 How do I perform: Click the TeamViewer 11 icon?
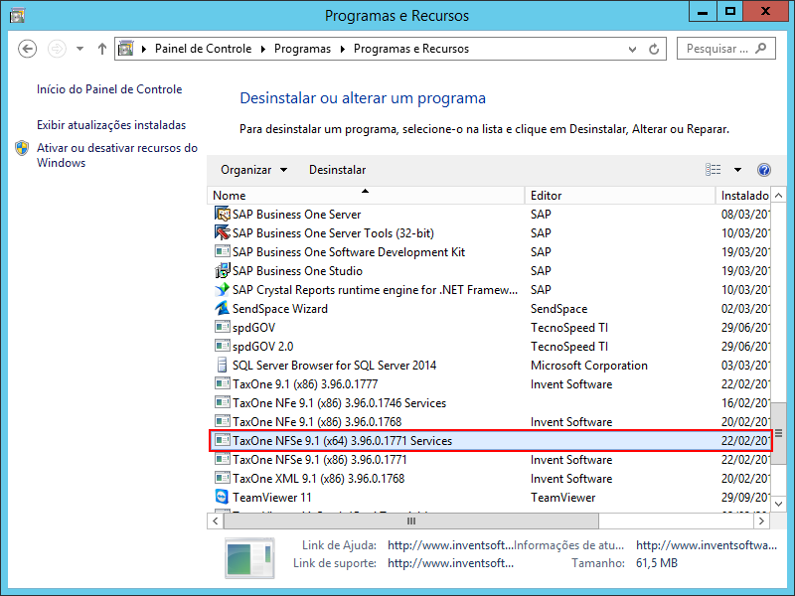(x=222, y=497)
